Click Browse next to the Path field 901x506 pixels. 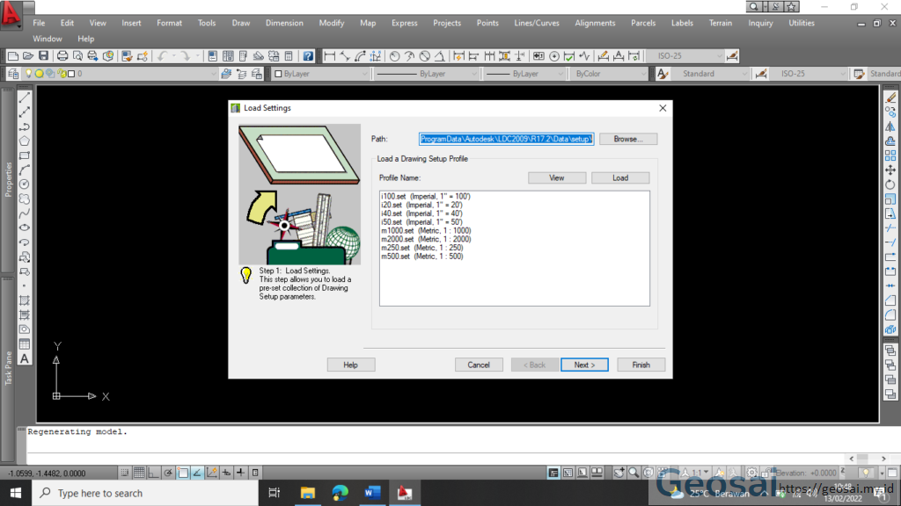[x=627, y=138]
